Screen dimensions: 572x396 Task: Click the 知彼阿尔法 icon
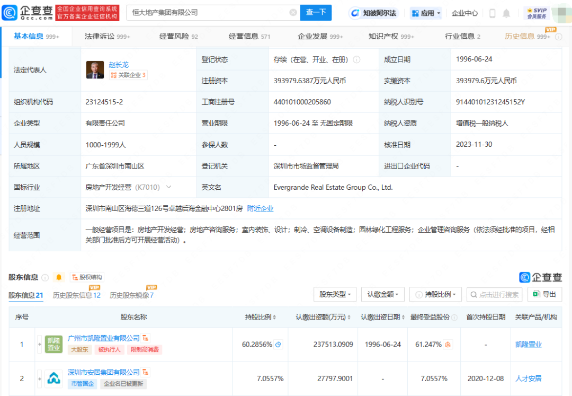pos(355,13)
